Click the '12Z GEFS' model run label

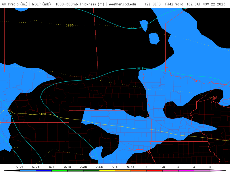coord(153,4)
